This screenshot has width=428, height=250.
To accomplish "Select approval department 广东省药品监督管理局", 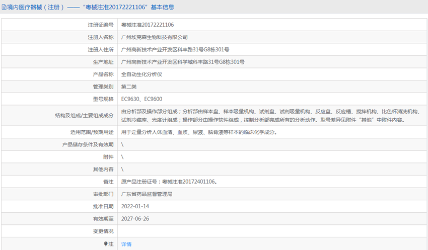I will click(x=147, y=194).
